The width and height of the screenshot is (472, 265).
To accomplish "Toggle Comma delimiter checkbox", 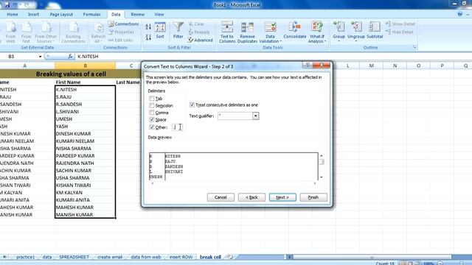I will pos(152,113).
